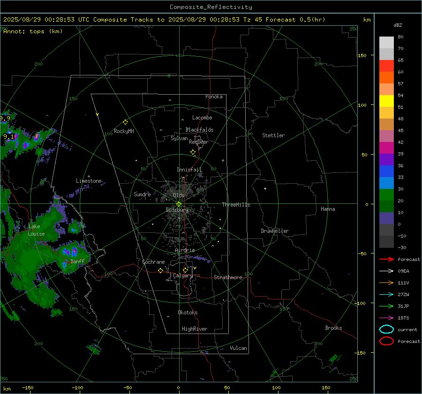The width and height of the screenshot is (422, 394).
Task: Click the red forecast arrow in legend
Action: point(386,259)
